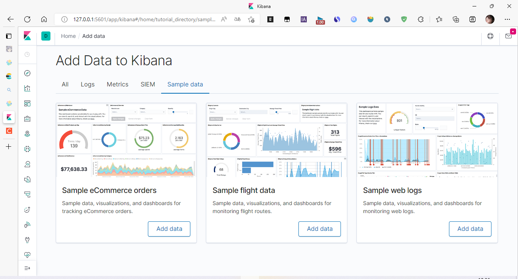Switch to the SIEM tab

tap(148, 84)
